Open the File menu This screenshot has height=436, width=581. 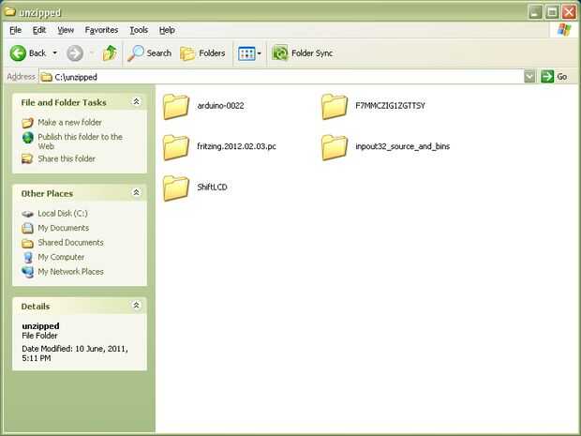(x=15, y=30)
